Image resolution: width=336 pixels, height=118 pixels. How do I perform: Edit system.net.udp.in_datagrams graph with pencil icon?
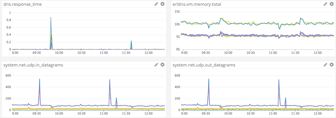click(x=156, y=65)
